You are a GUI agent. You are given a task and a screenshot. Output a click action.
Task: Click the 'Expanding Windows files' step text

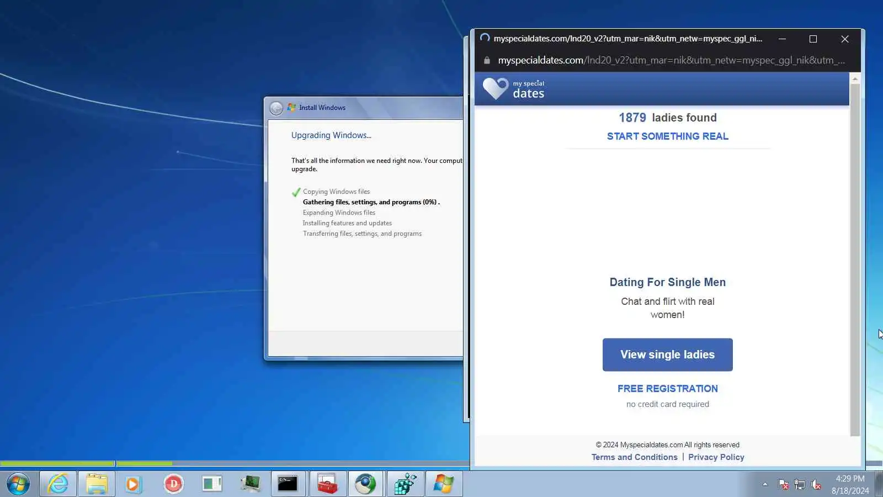click(x=339, y=213)
